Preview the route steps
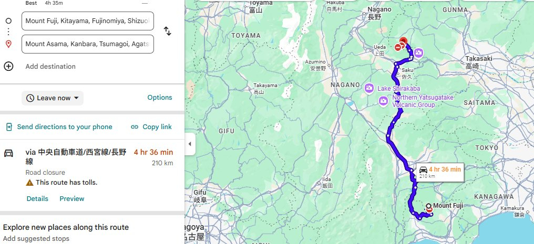Image resolution: width=534 pixels, height=244 pixels. click(x=71, y=199)
